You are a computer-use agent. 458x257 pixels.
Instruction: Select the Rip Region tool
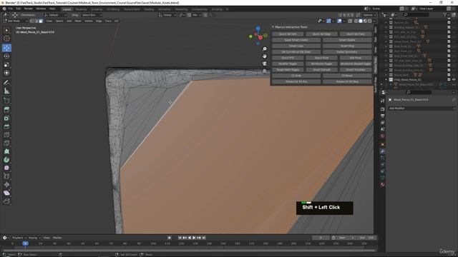click(x=6, y=201)
